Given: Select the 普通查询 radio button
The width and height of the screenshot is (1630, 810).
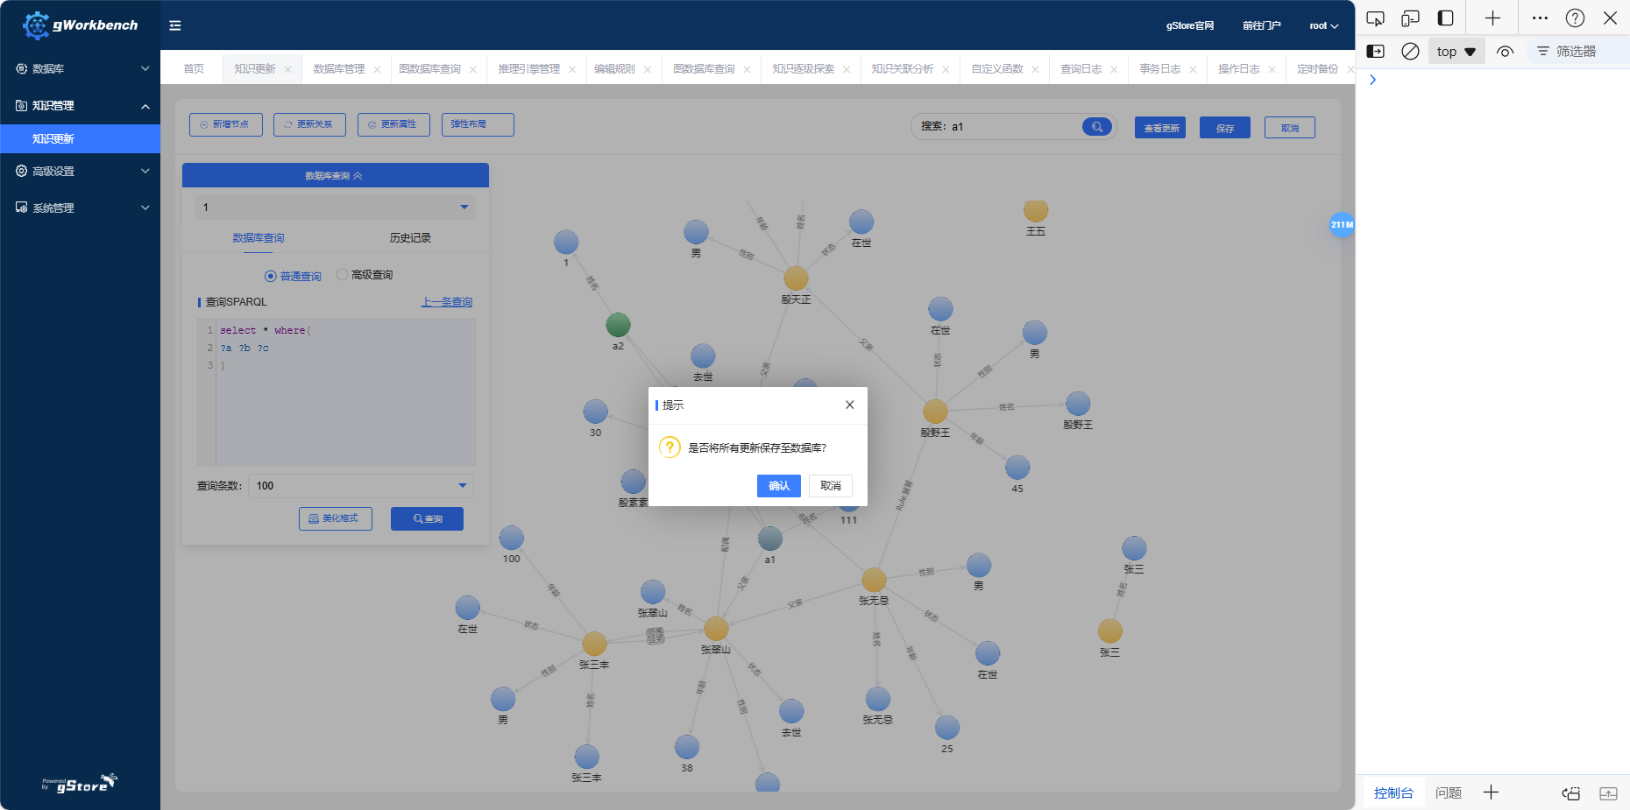Looking at the screenshot, I should (x=270, y=276).
